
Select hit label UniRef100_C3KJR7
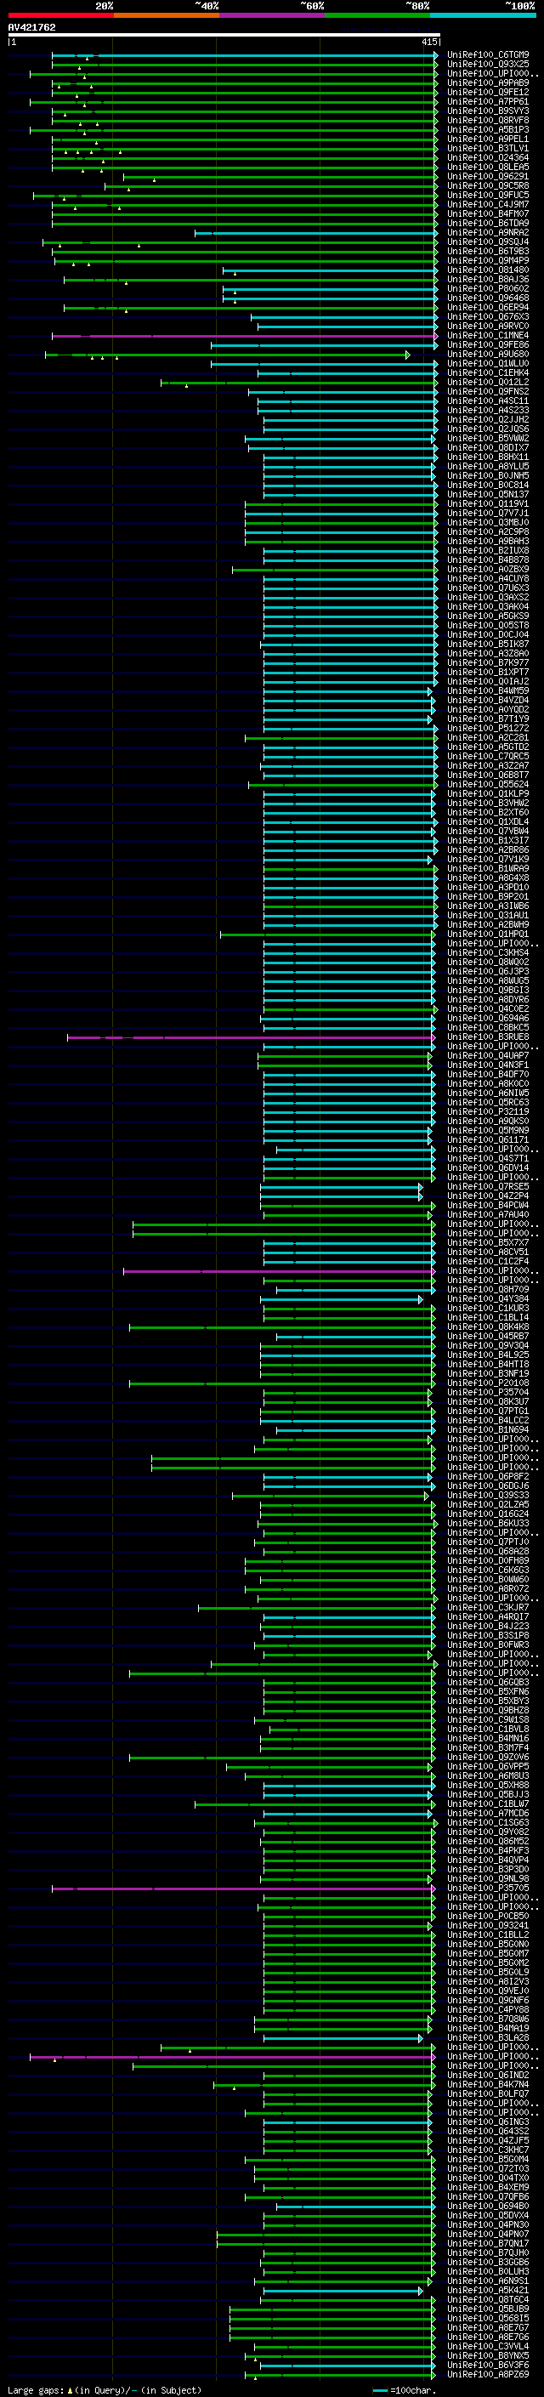click(x=488, y=1607)
